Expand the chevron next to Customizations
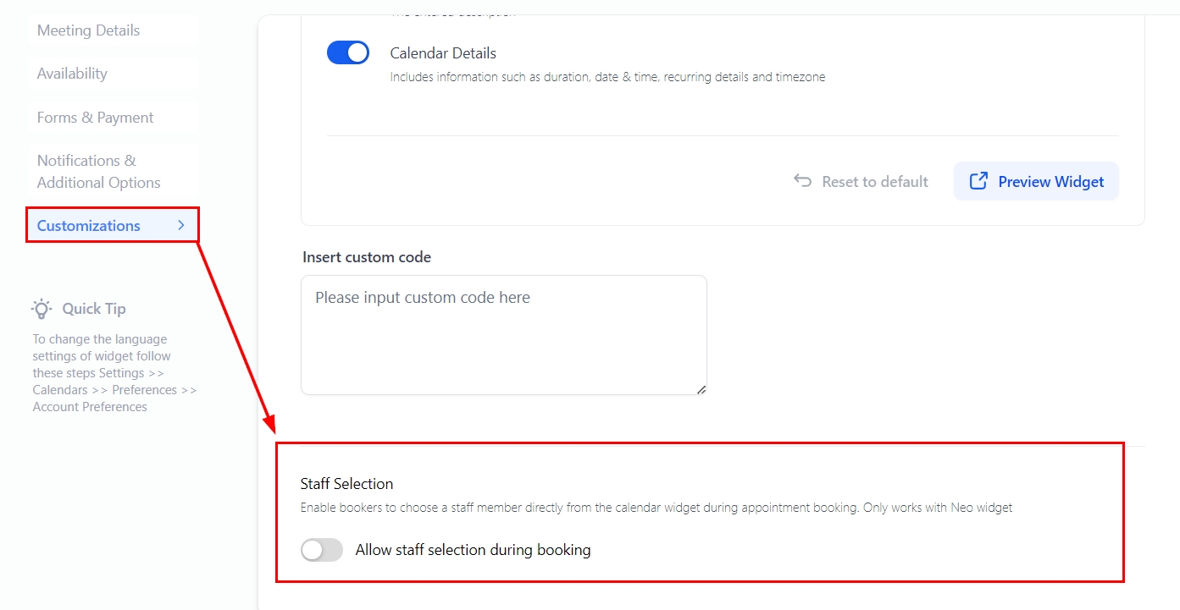 180,225
